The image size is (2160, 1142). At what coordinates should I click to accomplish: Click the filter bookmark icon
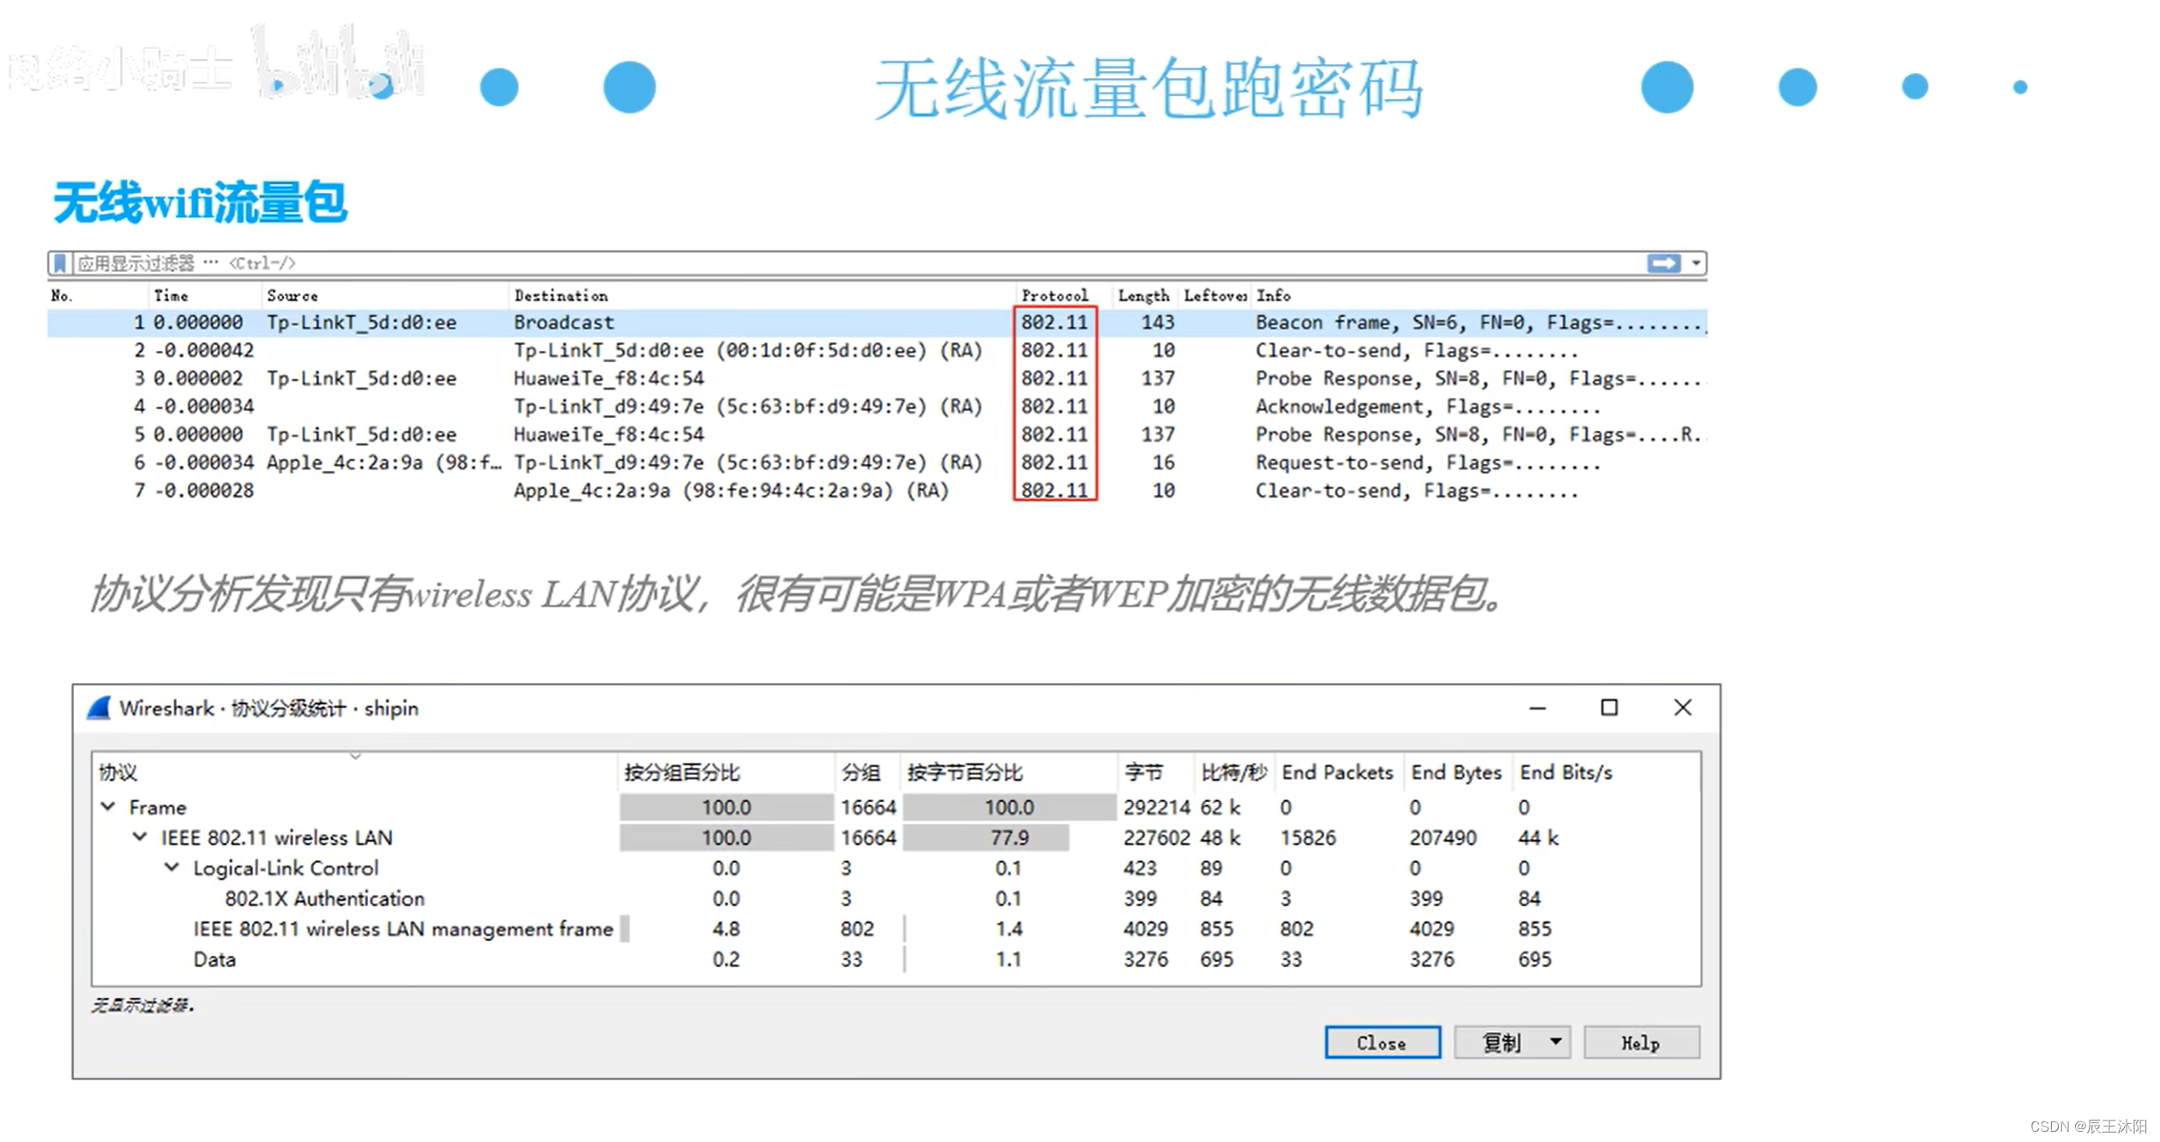click(59, 263)
